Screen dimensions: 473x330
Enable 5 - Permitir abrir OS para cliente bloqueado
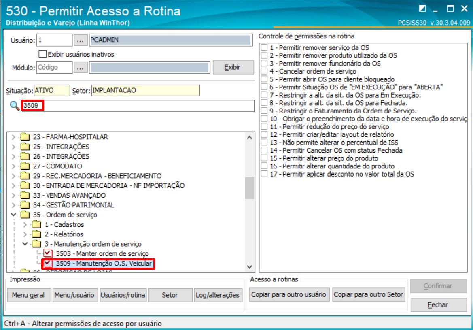264,79
